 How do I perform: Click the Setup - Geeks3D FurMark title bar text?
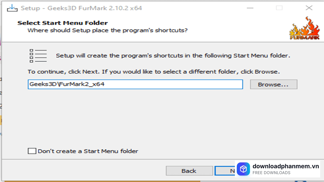(x=81, y=8)
